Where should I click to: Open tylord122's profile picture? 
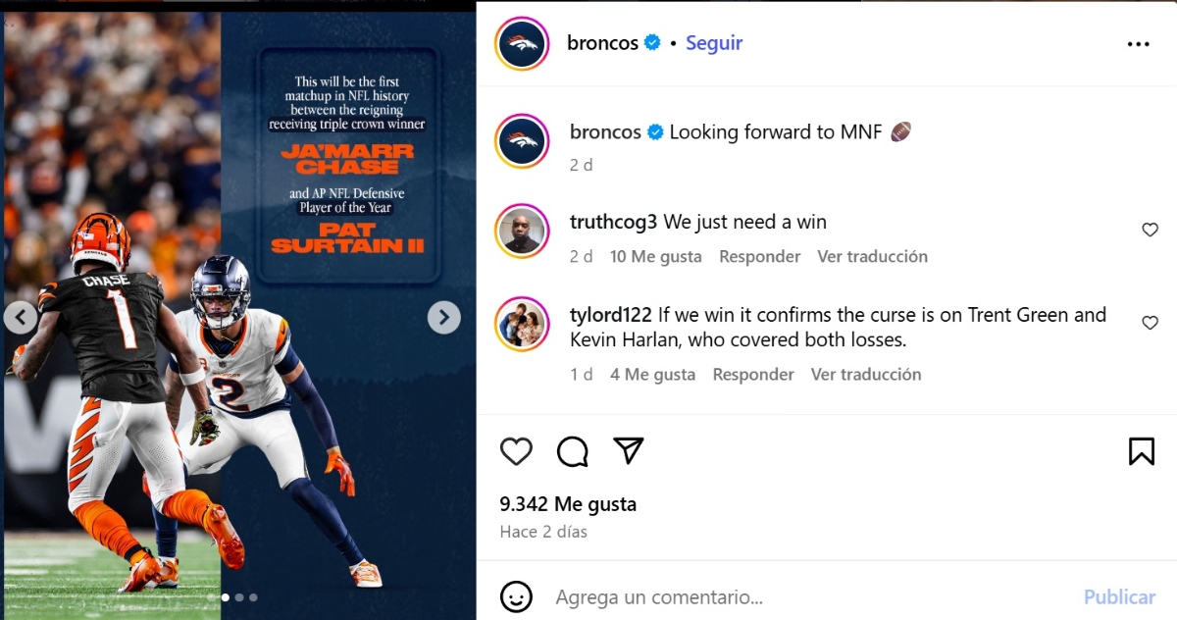[x=522, y=324]
